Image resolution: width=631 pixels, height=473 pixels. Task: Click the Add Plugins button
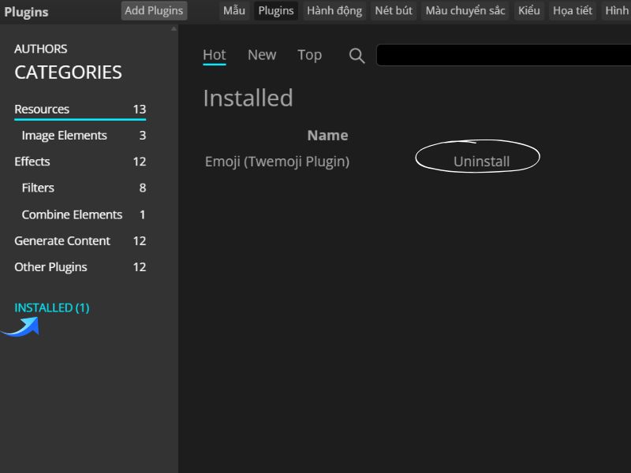click(154, 10)
